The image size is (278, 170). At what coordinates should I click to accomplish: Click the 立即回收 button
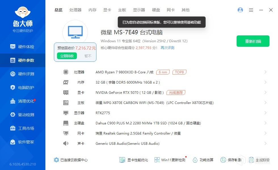pyautogui.click(x=67, y=56)
